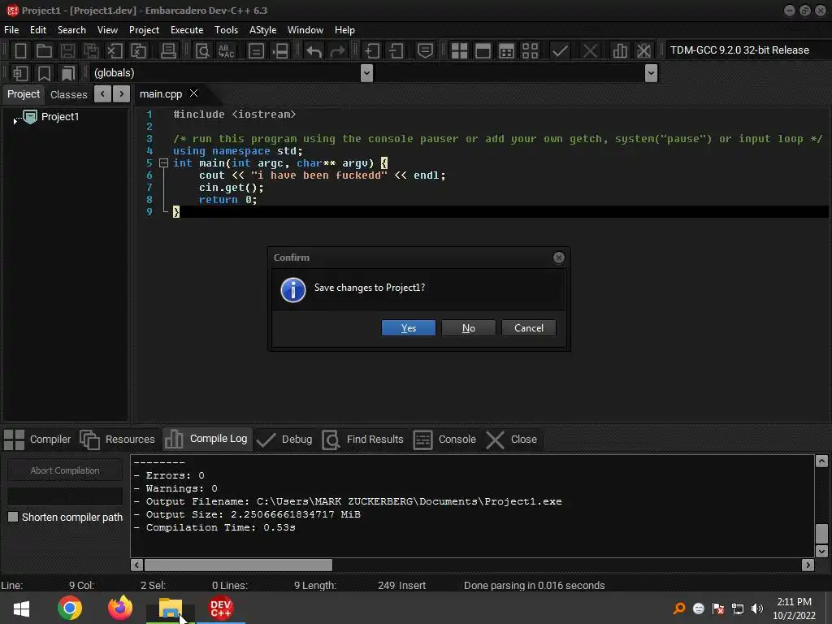
Task: Open the Console bottom tab
Action: 444,440
